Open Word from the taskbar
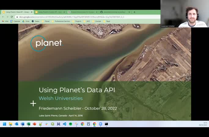The width and height of the screenshot is (209, 137). pos(23,124)
